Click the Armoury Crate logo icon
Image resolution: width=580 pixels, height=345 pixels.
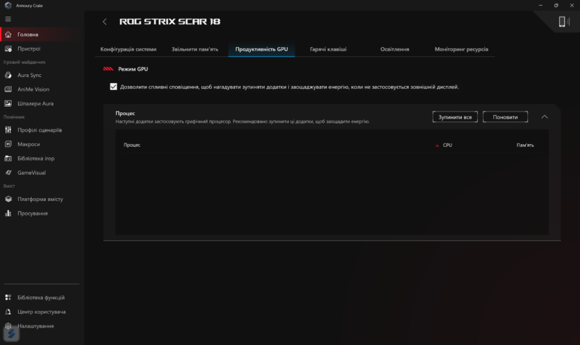point(8,6)
